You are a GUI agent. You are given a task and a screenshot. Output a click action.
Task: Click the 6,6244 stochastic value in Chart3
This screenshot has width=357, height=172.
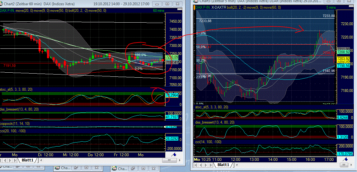[x=343, y=118]
